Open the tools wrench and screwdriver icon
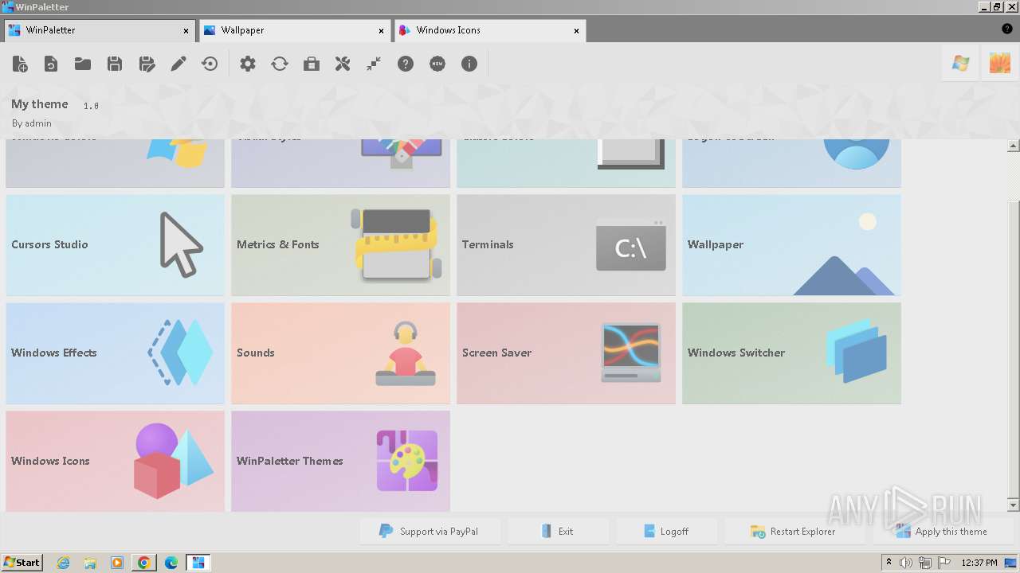Image resolution: width=1020 pixels, height=573 pixels. tap(343, 64)
